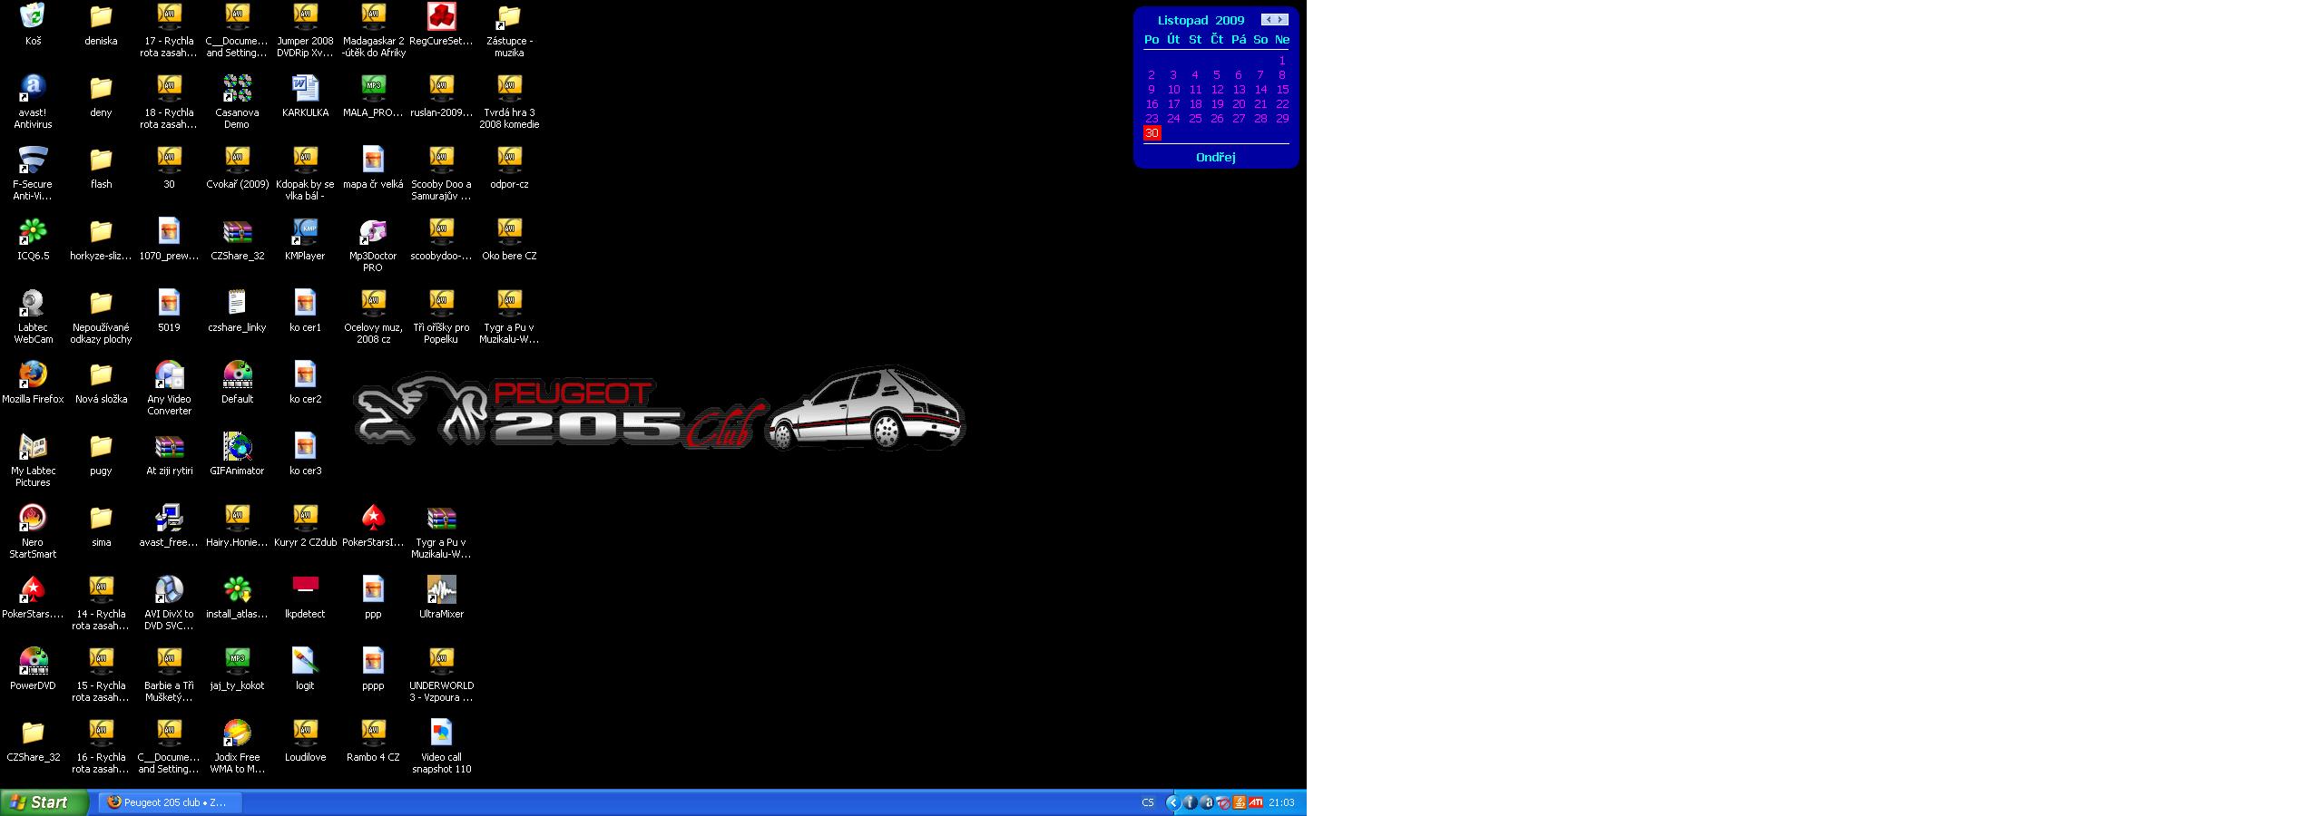Click the ICQ6.5 flower icon
This screenshot has width=2323, height=816.
33,231
